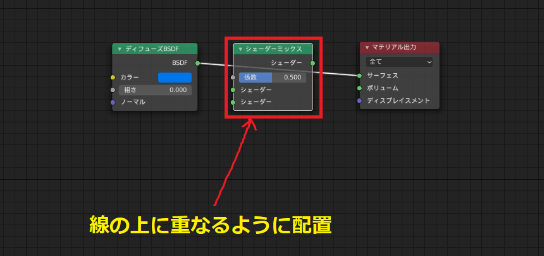This screenshot has width=544, height=256.
Task: Click the purple ノーマル input socket
Action: (113, 102)
